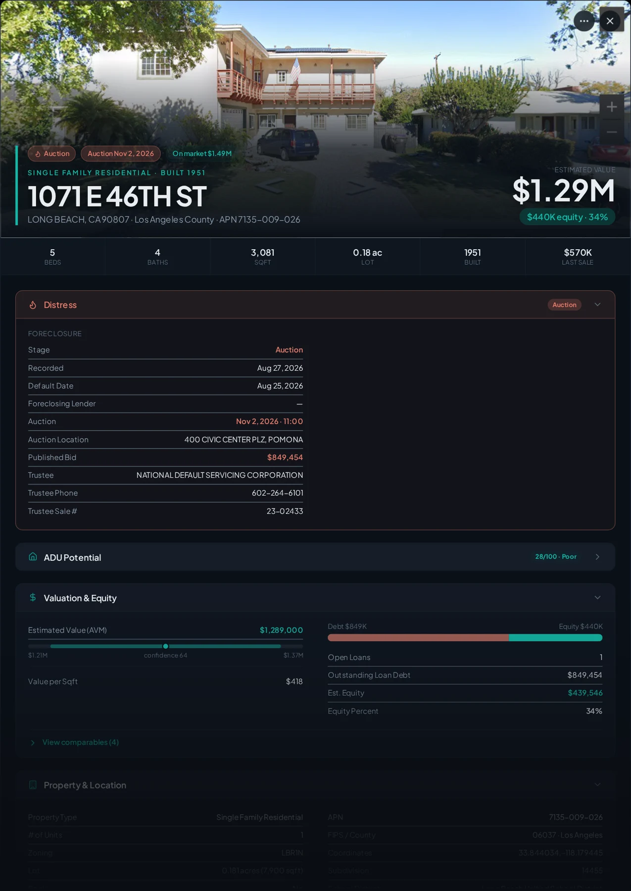The height and width of the screenshot is (891, 631).
Task: Click the auction location 400 CIVIC CENTER PLZ
Action: pos(243,440)
